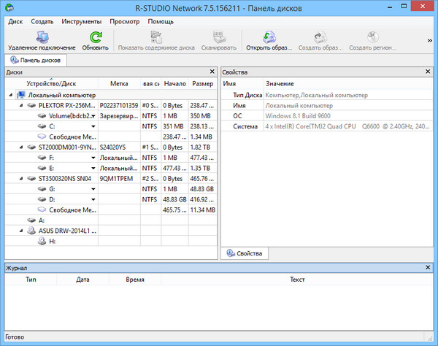Viewport: 438px width, 346px height.
Task: Switch to the Панель дисков tab
Action: tap(35, 60)
